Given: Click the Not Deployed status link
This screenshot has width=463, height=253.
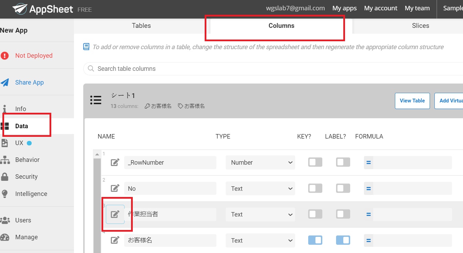Looking at the screenshot, I should (x=34, y=56).
